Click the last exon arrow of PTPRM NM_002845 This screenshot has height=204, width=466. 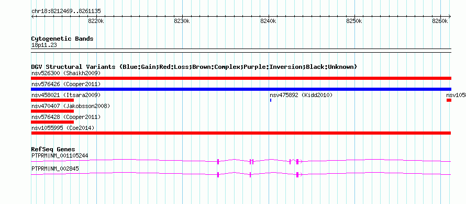(x=299, y=175)
